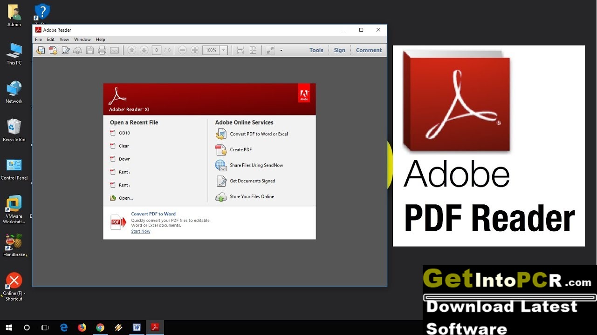Open the Comment pane
This screenshot has height=335, width=597.
369,50
